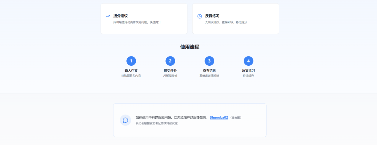Screen dimensions: 377x145
Task: Select the step 1 circle icon
Action: click(x=131, y=61)
